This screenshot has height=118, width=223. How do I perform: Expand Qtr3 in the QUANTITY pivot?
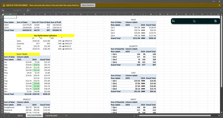112,59
